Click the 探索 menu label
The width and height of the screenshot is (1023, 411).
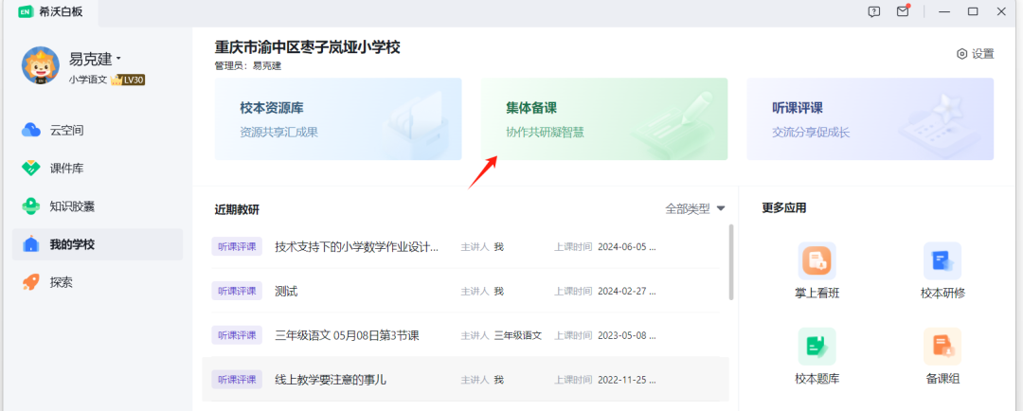tap(62, 282)
